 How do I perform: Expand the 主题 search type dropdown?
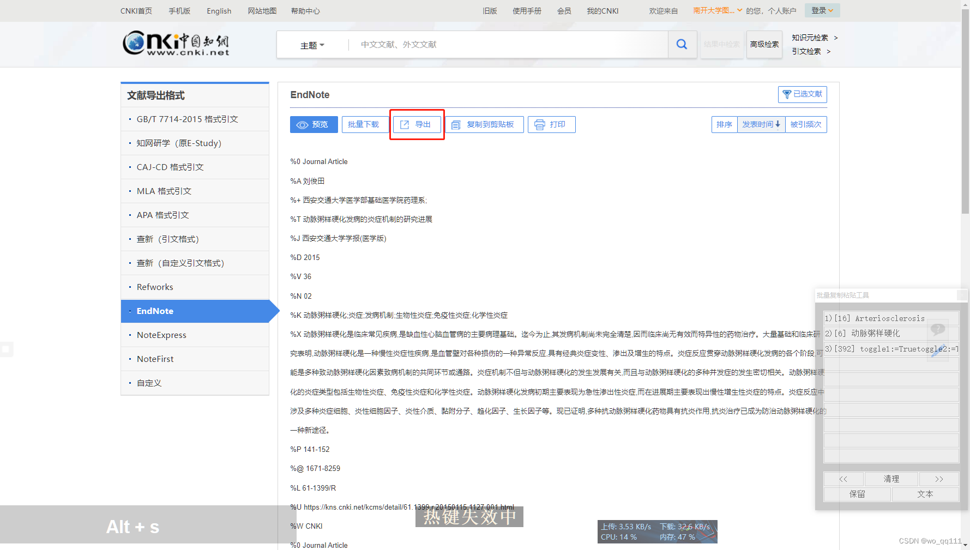click(x=312, y=45)
